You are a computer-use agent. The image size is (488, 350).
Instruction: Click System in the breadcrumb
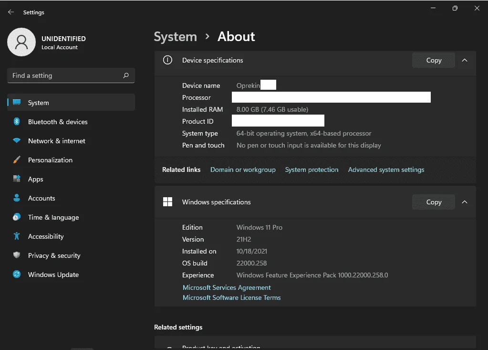[x=176, y=37]
